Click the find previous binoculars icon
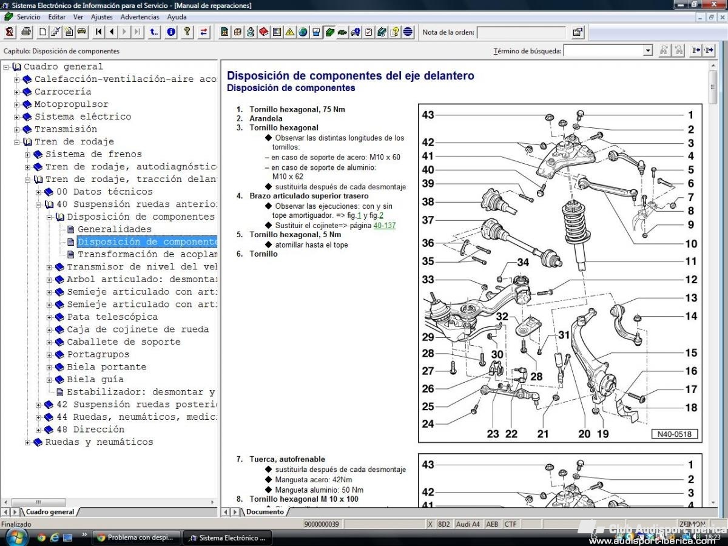Viewport: 728px width, 546px height. pos(679,50)
